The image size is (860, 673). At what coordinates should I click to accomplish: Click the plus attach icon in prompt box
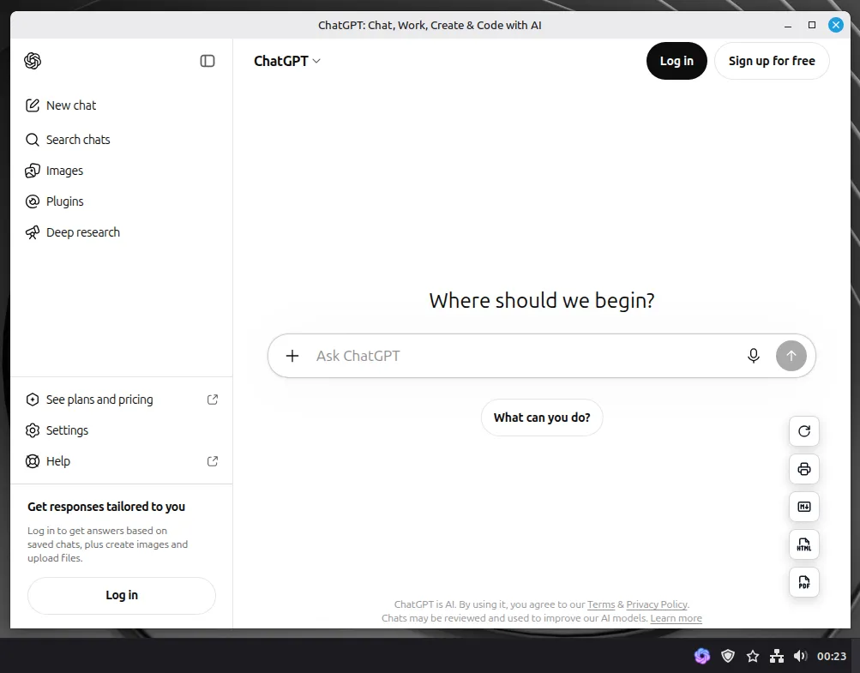(292, 356)
